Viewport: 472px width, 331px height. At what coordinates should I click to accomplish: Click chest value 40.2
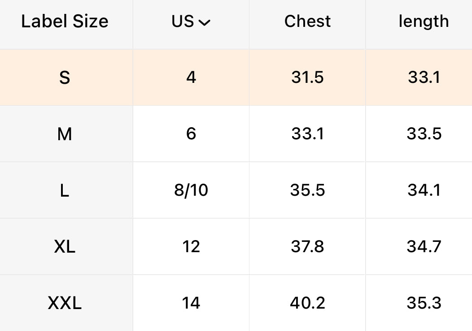coord(307,303)
